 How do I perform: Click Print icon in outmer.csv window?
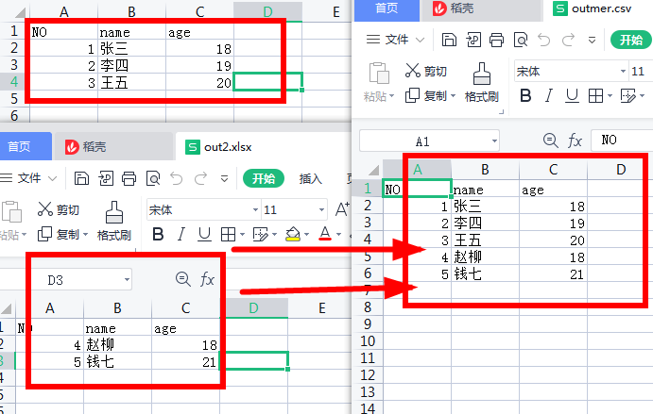[x=496, y=40]
